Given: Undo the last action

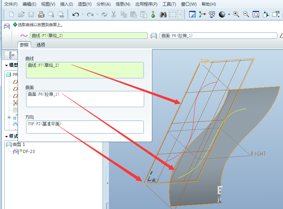Looking at the screenshot, I should [76, 14].
